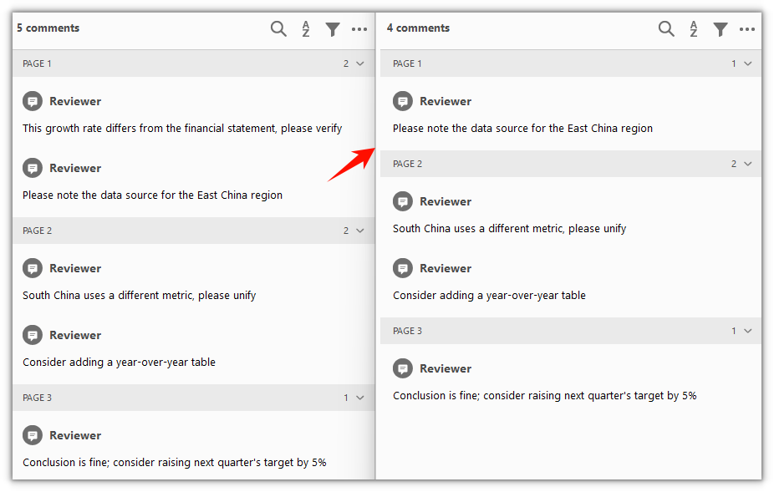The image size is (774, 492).
Task: Select East China data source comment in left panel
Action: pos(152,195)
